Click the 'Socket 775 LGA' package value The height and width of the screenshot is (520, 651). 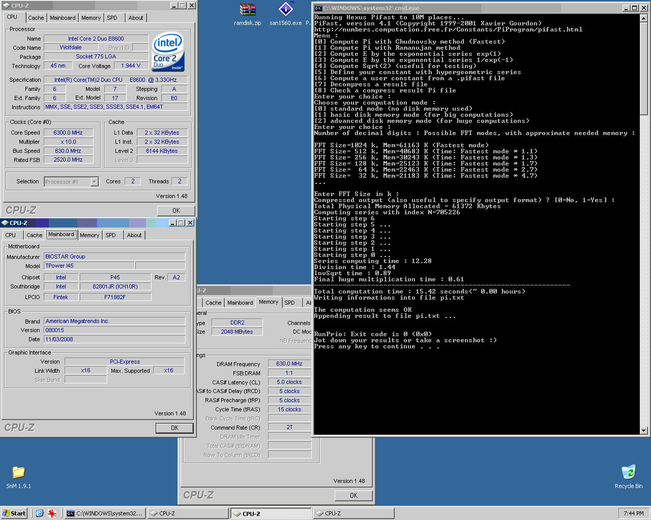(x=96, y=57)
